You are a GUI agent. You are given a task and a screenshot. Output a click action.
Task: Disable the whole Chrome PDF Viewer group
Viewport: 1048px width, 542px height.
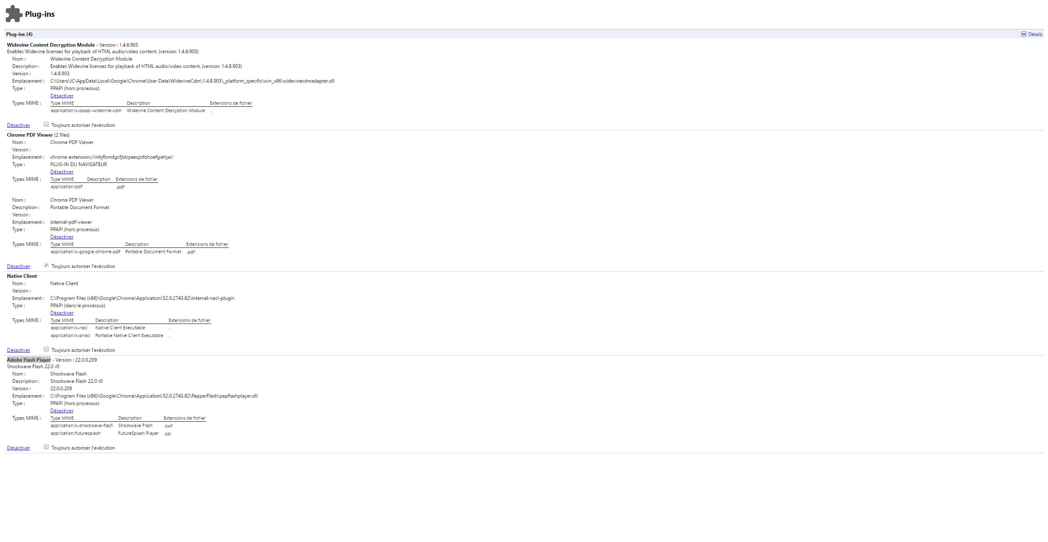point(18,266)
